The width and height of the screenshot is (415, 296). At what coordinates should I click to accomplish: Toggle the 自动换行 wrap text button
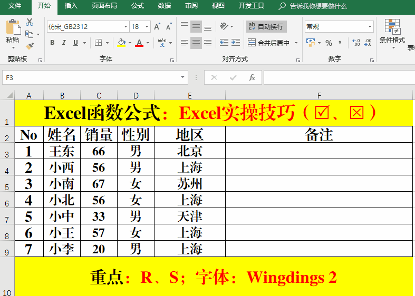[266, 26]
